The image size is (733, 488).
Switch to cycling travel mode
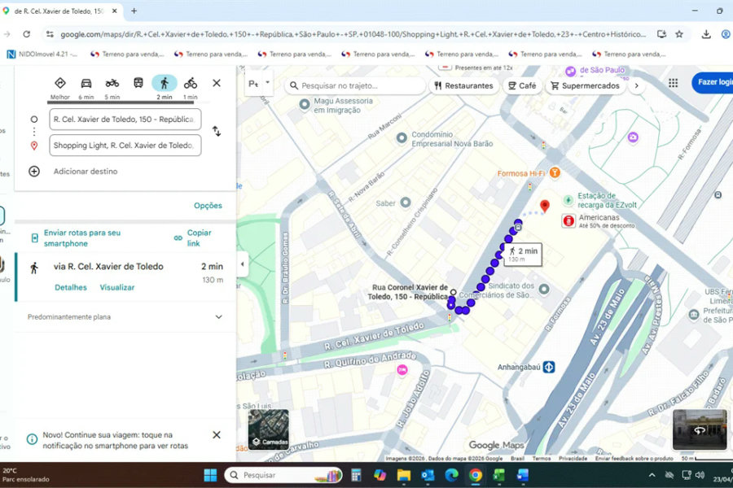[x=191, y=83]
